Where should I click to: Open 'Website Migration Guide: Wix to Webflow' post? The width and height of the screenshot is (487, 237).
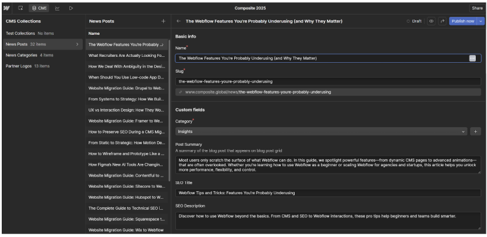[x=127, y=230]
